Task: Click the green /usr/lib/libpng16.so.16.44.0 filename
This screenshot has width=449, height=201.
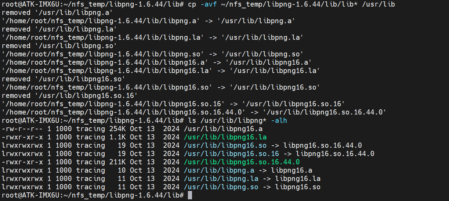Action: [241, 162]
